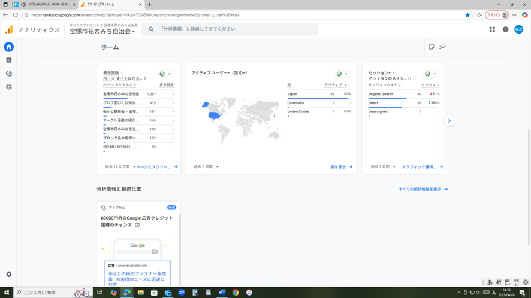
Task: Open the 過去 12 か月間 date range dropdown
Action: pos(120,167)
